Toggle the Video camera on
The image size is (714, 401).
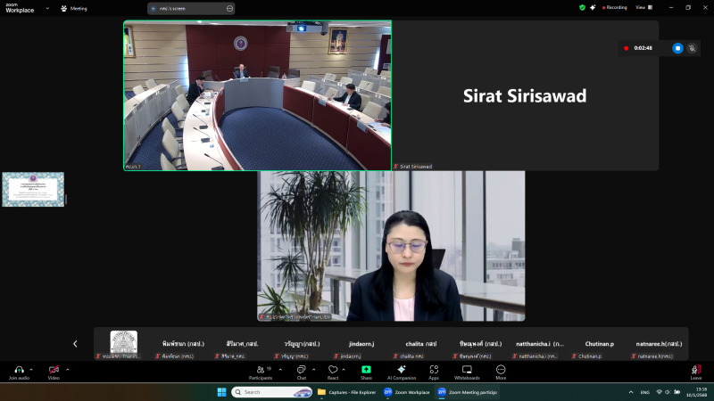pyautogui.click(x=54, y=370)
